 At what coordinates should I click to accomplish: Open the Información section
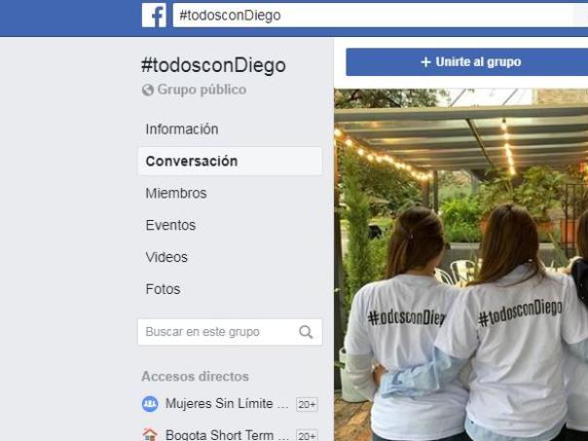[182, 129]
